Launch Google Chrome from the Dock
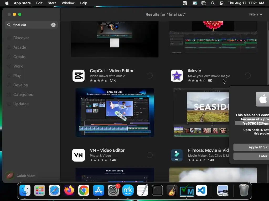The height and width of the screenshot is (201, 269). tap(84, 190)
